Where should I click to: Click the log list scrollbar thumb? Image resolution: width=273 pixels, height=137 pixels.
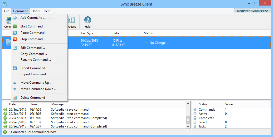coord(188,120)
